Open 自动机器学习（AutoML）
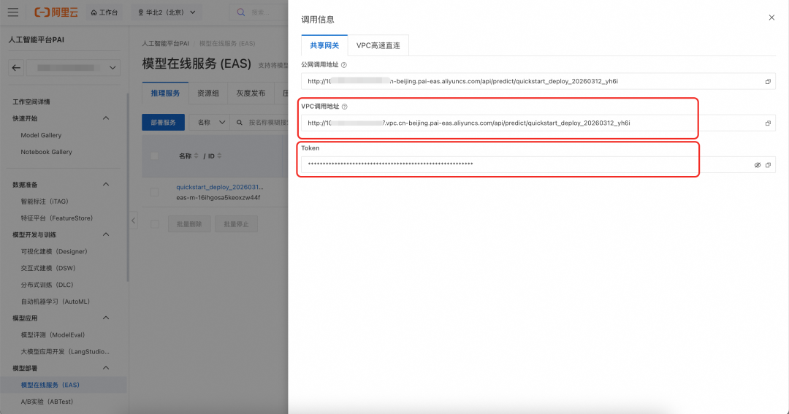This screenshot has height=414, width=789. pyautogui.click(x=56, y=302)
